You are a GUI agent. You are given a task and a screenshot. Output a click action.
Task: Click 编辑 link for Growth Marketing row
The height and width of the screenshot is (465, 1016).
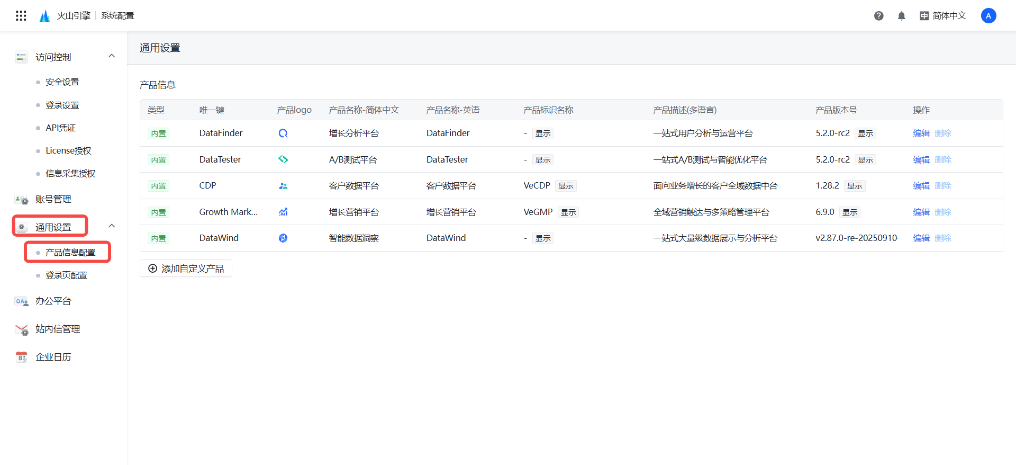[x=921, y=212]
